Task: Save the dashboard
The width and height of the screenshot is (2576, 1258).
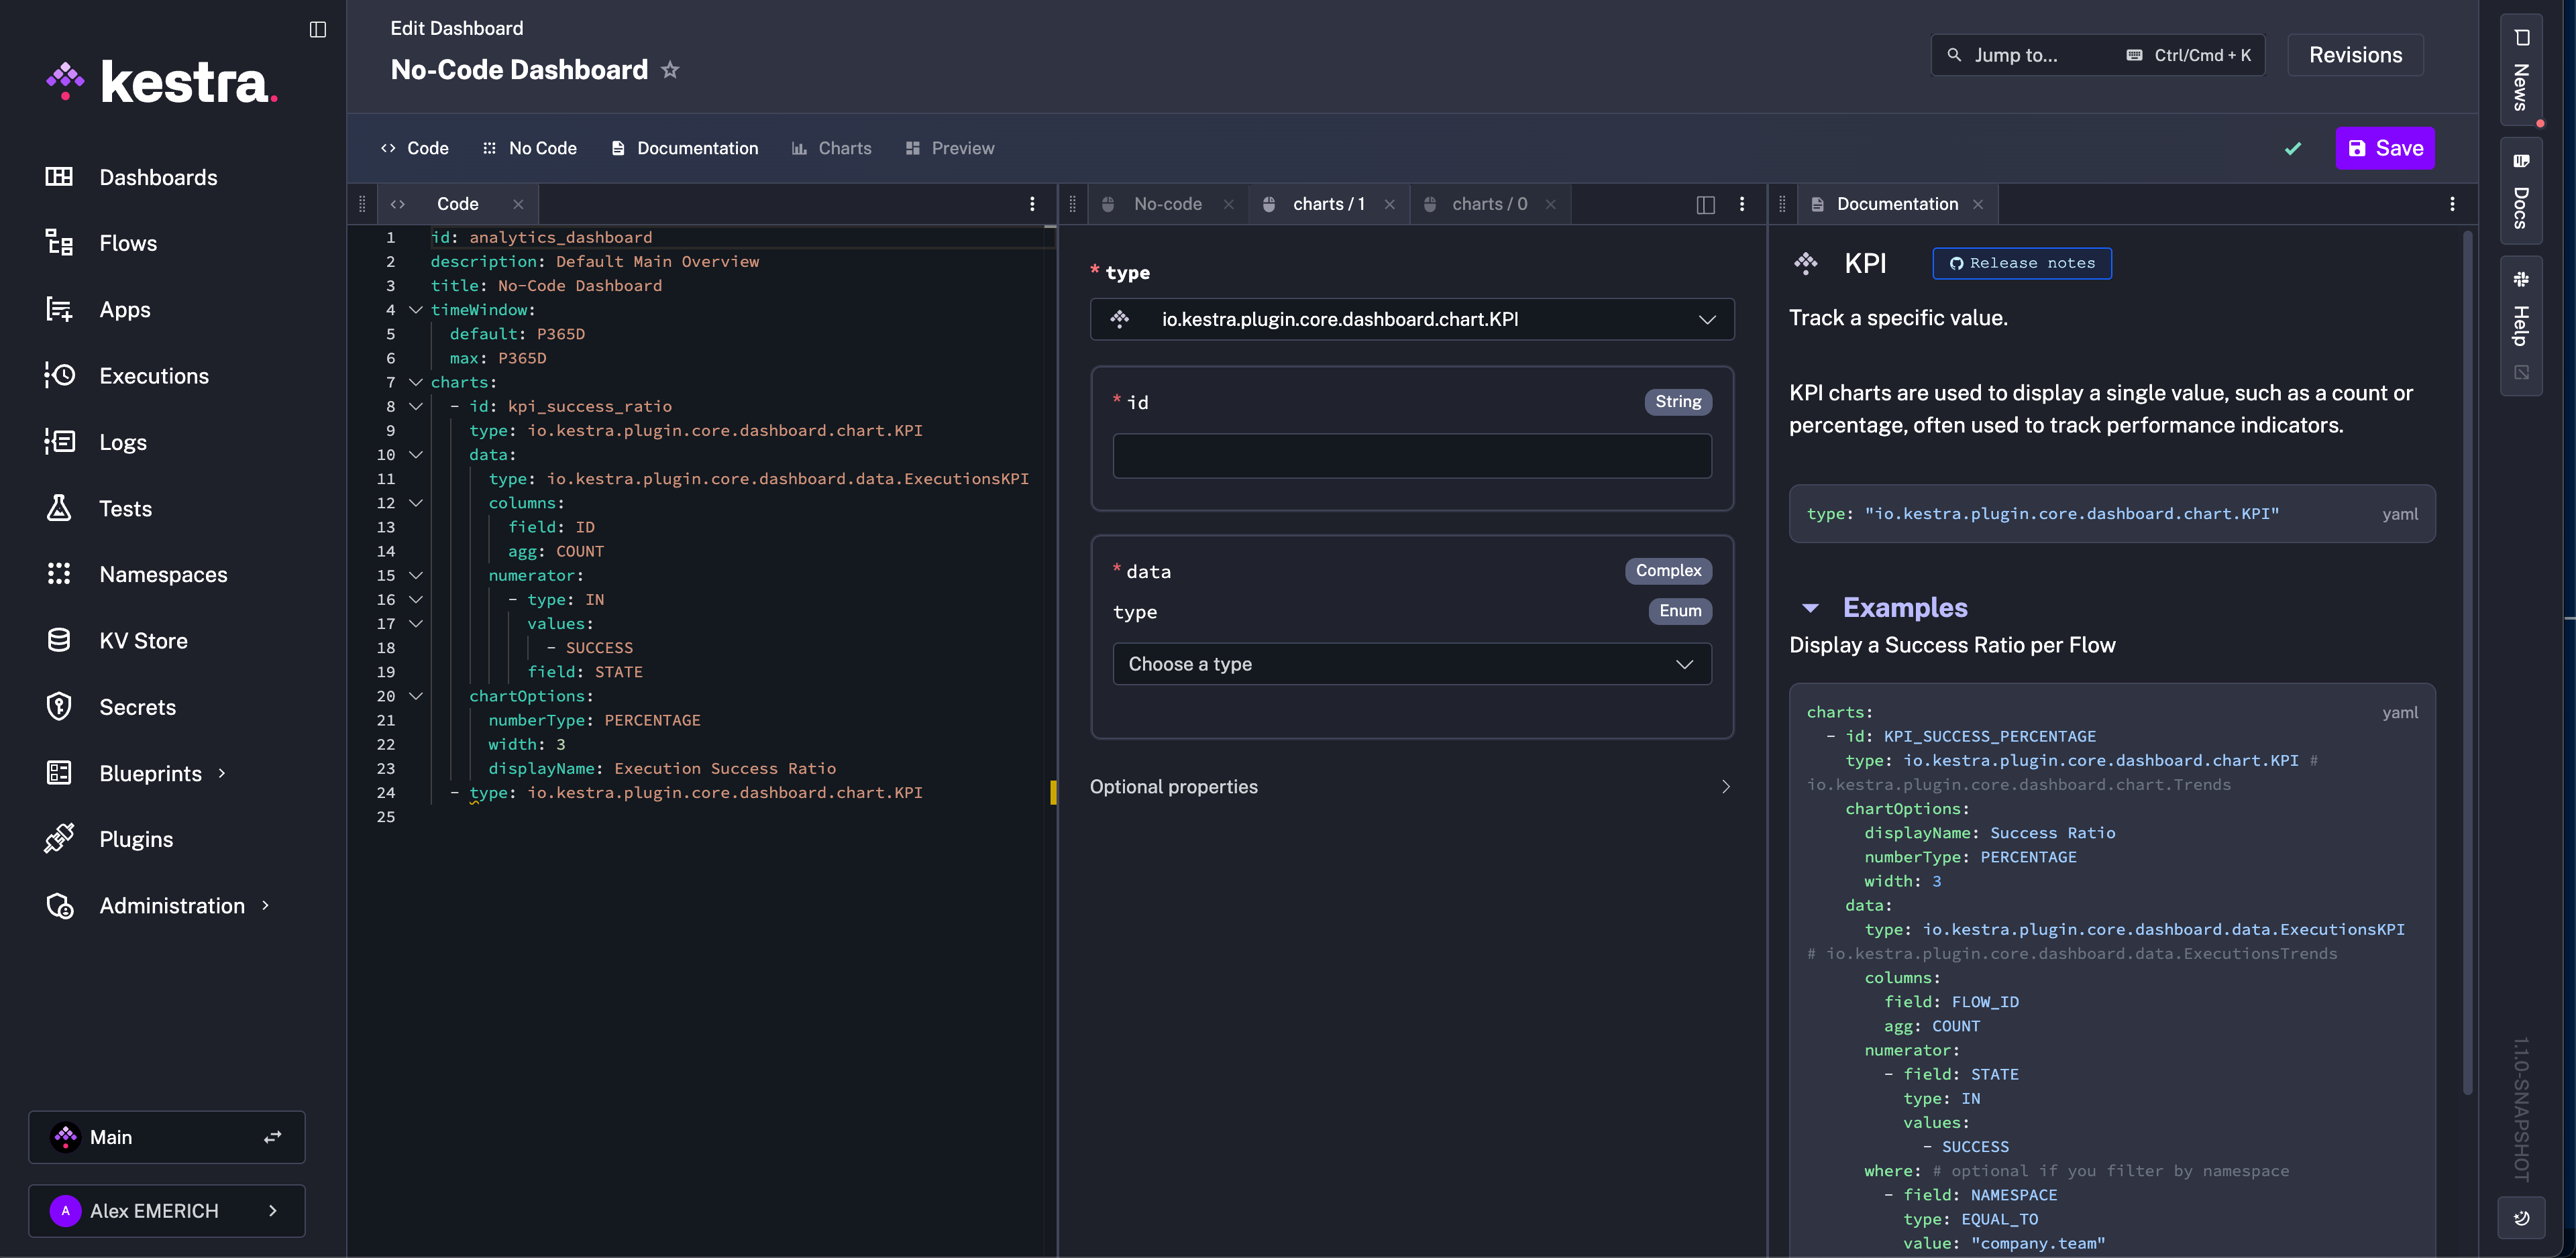Action: click(x=2385, y=148)
